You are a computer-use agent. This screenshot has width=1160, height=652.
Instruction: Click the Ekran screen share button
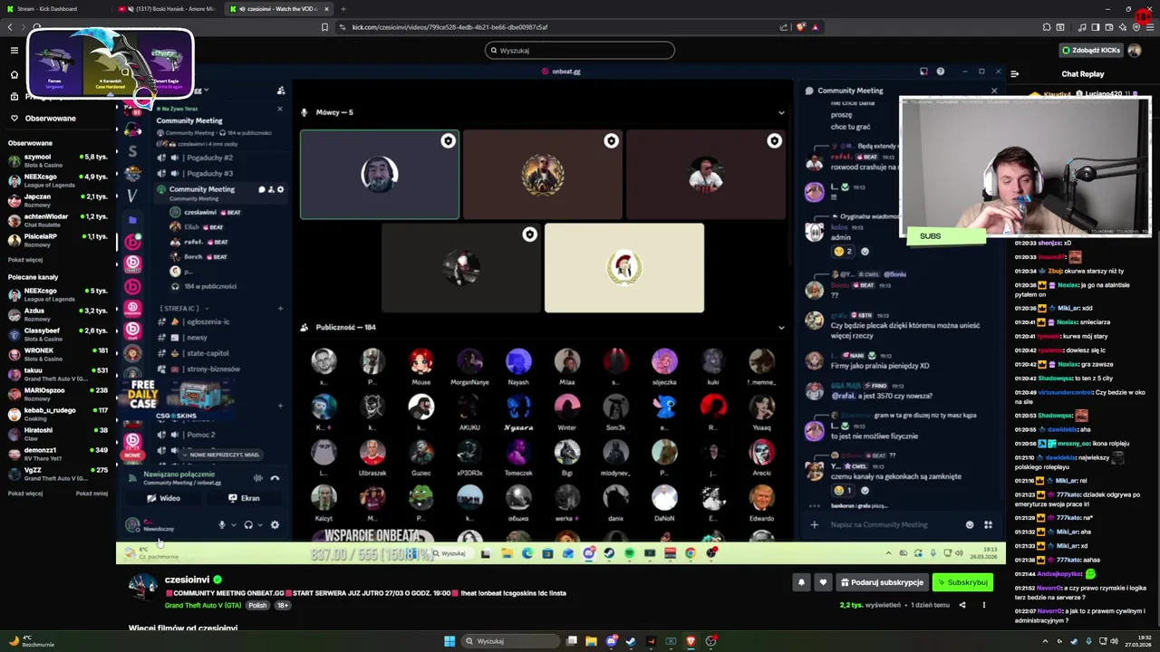coord(245,498)
